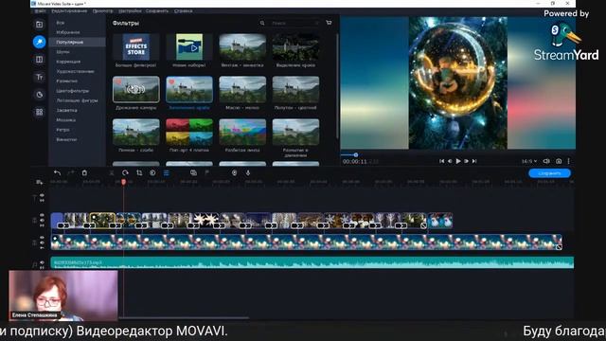Image resolution: width=606 pixels, height=341 pixels.
Task: Click the filters search input field
Action: 295,23
